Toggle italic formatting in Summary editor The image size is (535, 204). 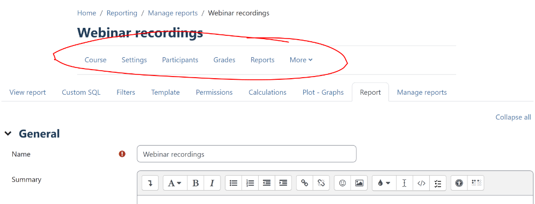click(x=212, y=183)
